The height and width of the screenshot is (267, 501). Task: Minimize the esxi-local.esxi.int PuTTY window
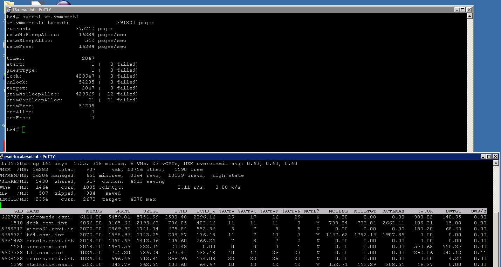[x=483, y=157]
